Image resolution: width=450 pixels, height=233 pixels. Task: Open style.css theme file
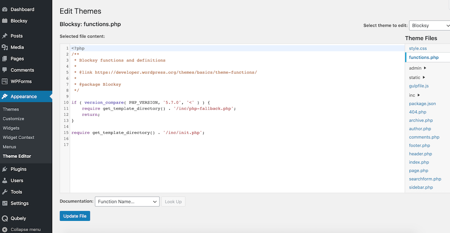coord(418,48)
